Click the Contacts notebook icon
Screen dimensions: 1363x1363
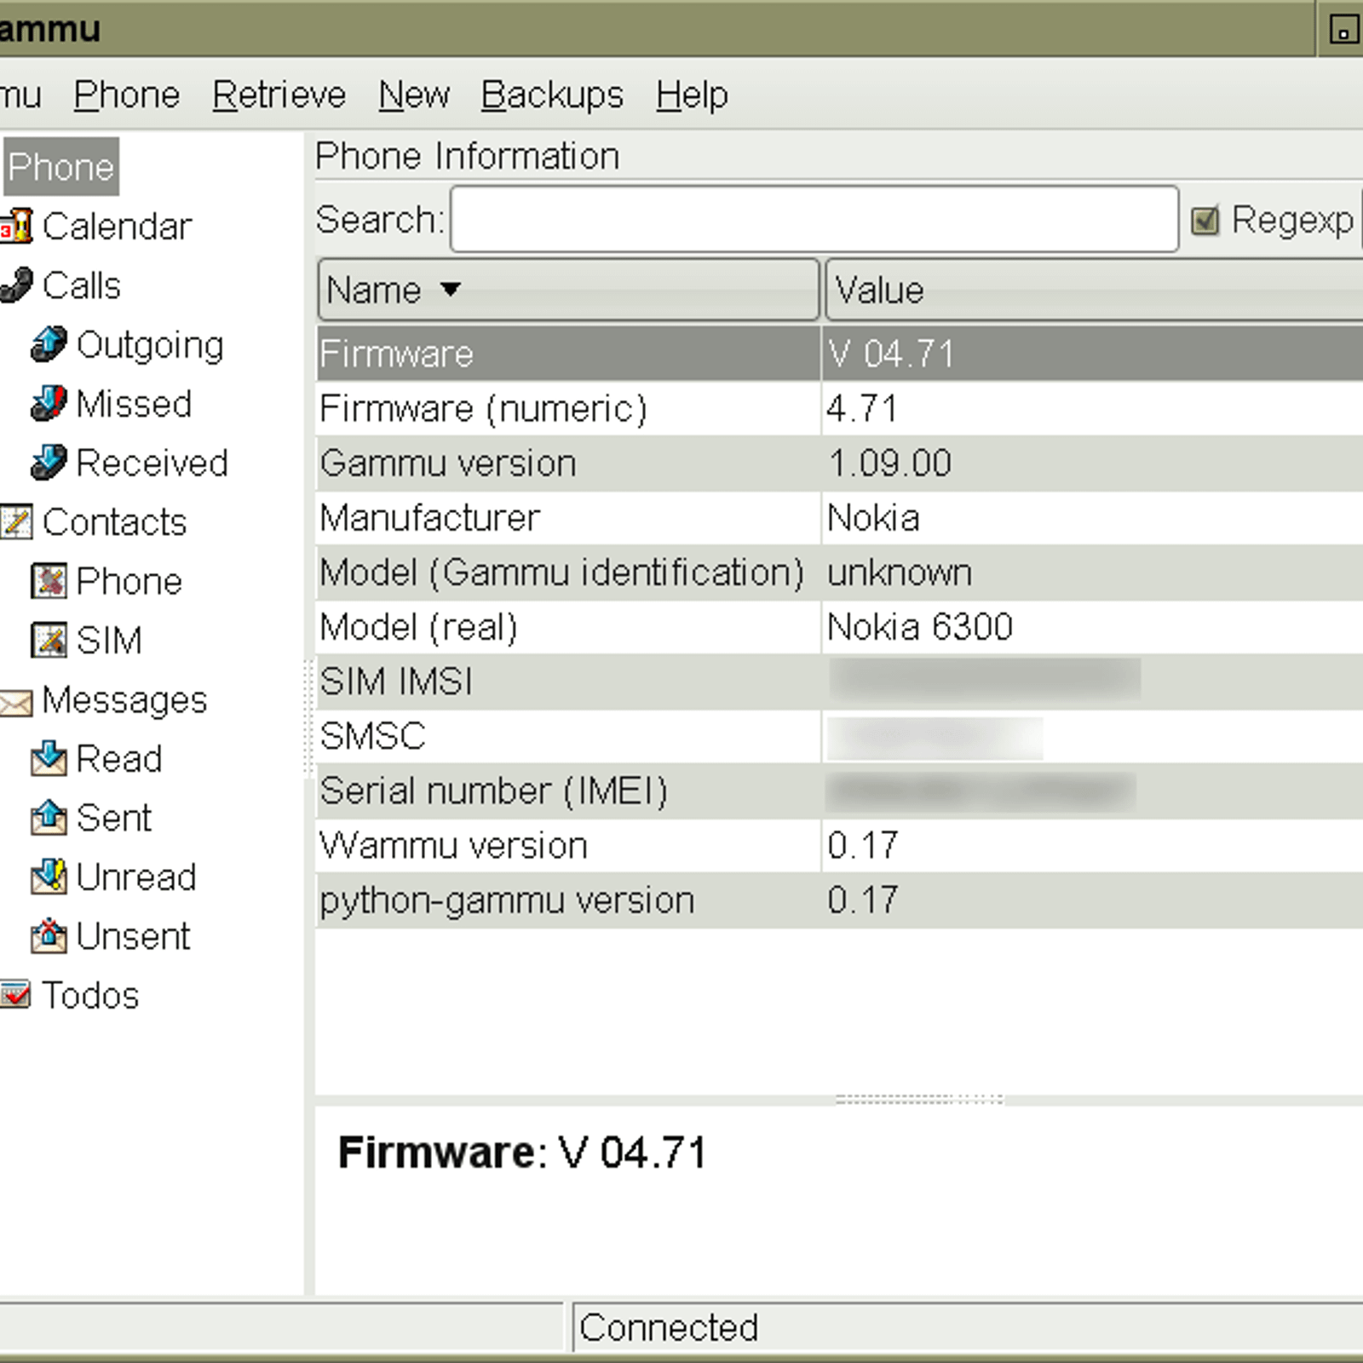click(x=16, y=521)
